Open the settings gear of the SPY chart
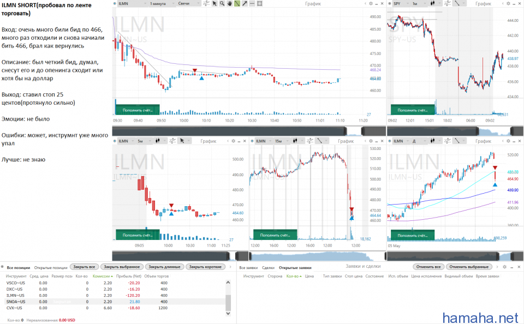Viewport: 524px width, 324px height. tap(508, 3)
